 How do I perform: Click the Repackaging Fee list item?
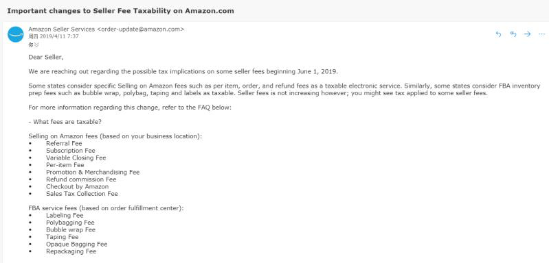71,251
